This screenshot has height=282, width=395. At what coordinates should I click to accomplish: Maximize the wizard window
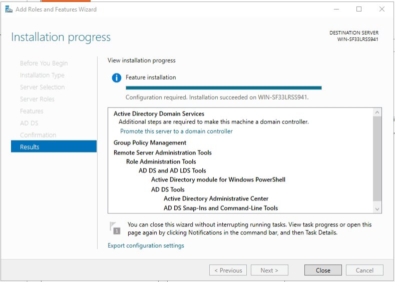[x=359, y=9]
